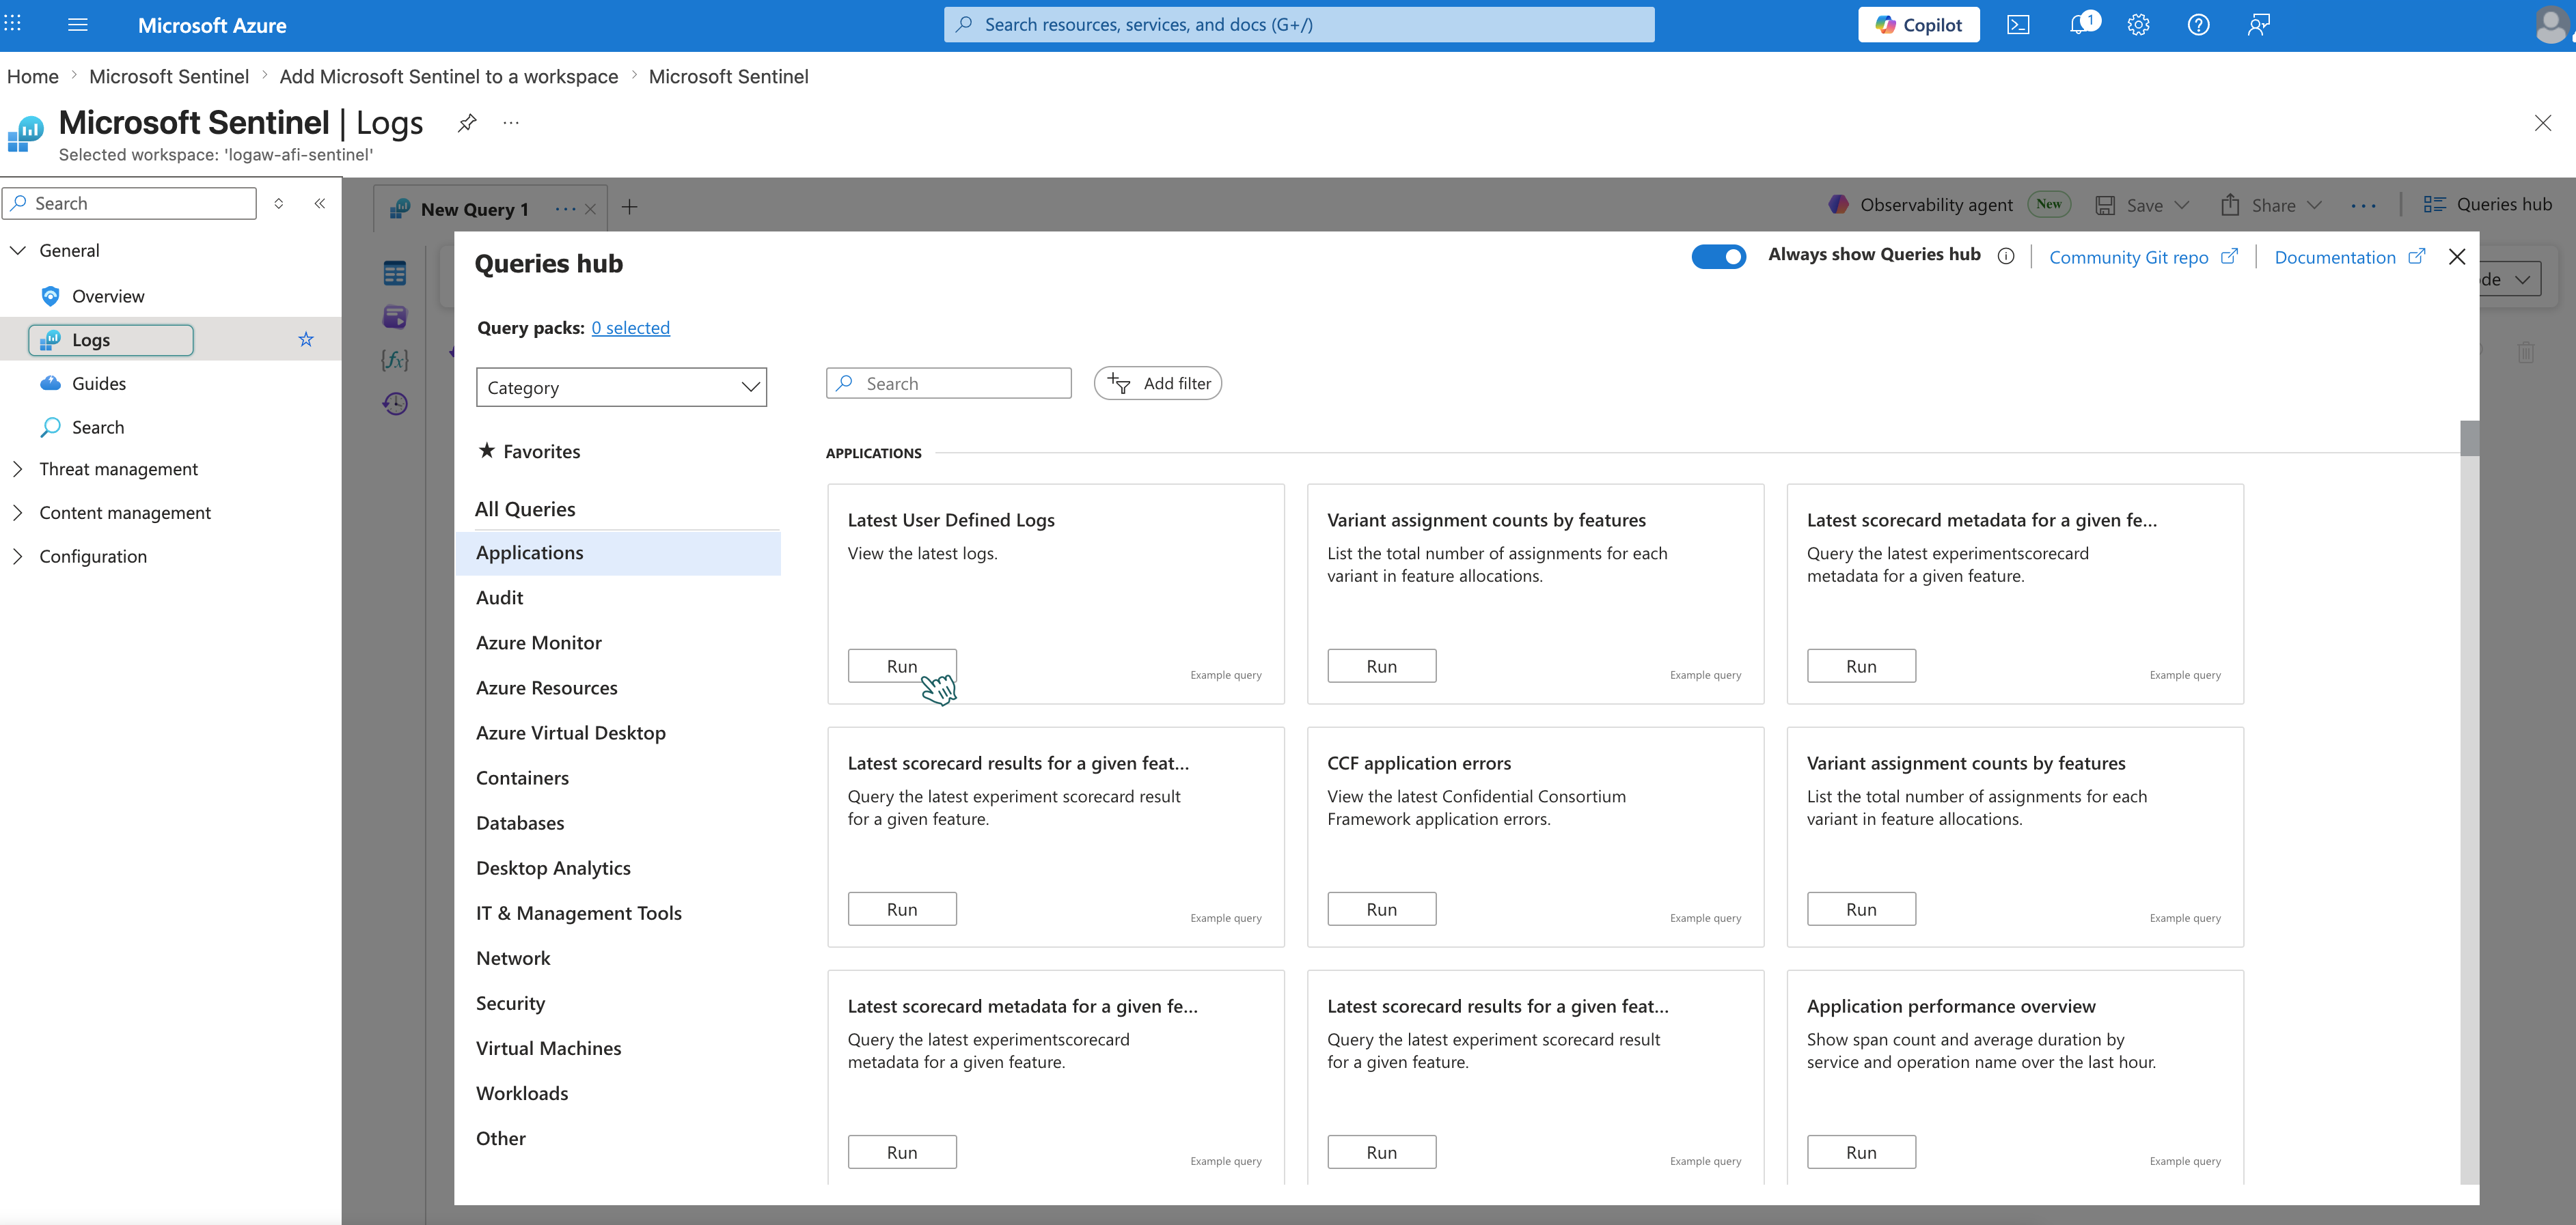Collapse the left navigation pane
Viewport: 2576px width, 1225px height.
(x=320, y=204)
